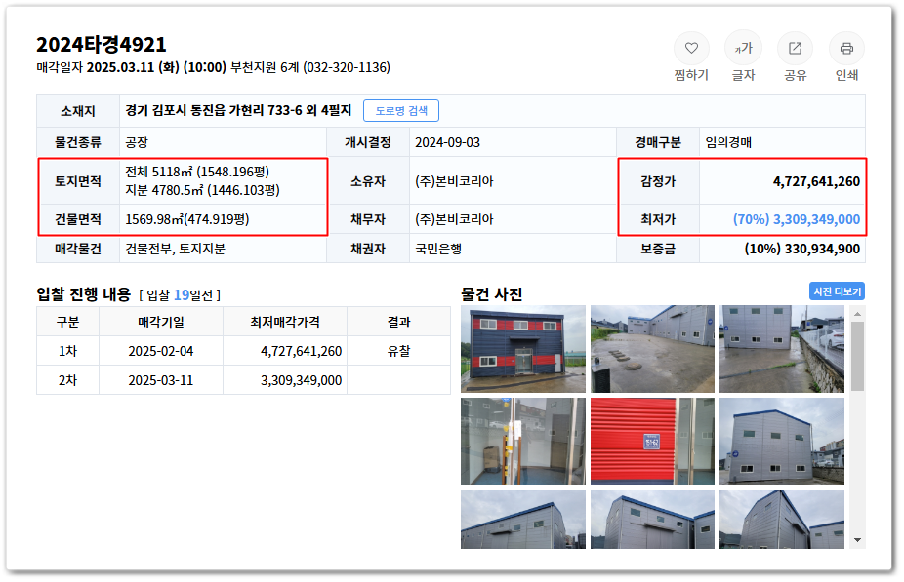Click 매각기일 column header
Viewport: 904px width, 582px height.
[161, 322]
